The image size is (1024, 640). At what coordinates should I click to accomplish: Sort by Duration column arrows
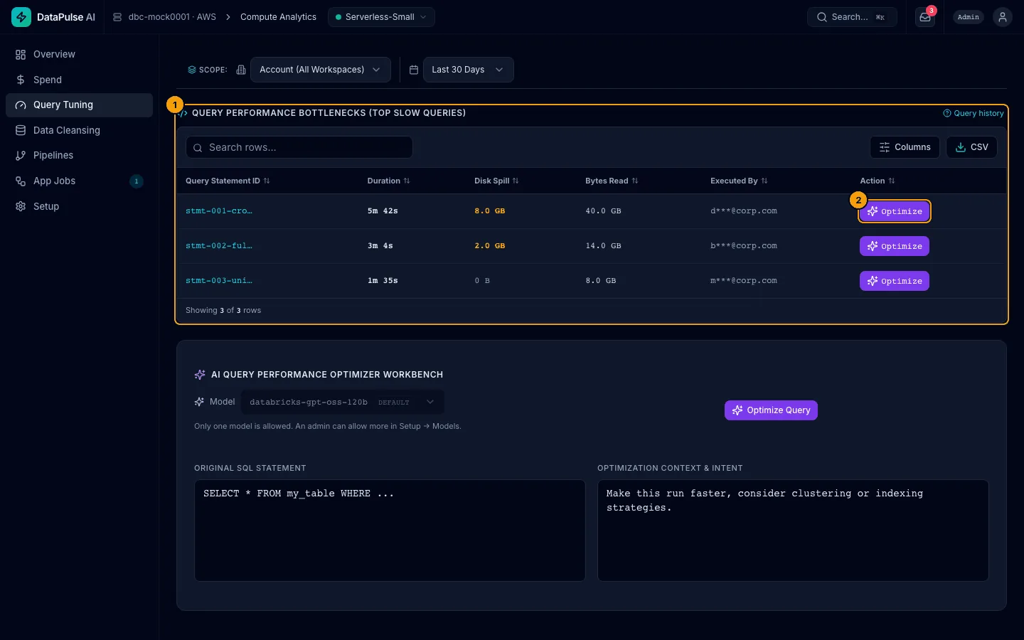tap(407, 181)
